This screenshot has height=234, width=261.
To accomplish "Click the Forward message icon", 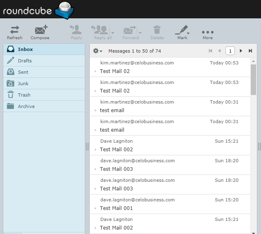I will 130,33.
